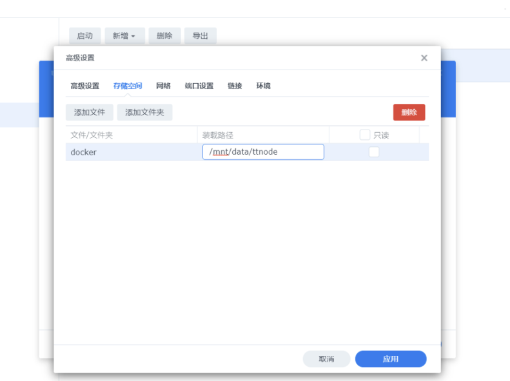The height and width of the screenshot is (381, 510).
Task: Go to the 端口设置 tab
Action: (199, 86)
